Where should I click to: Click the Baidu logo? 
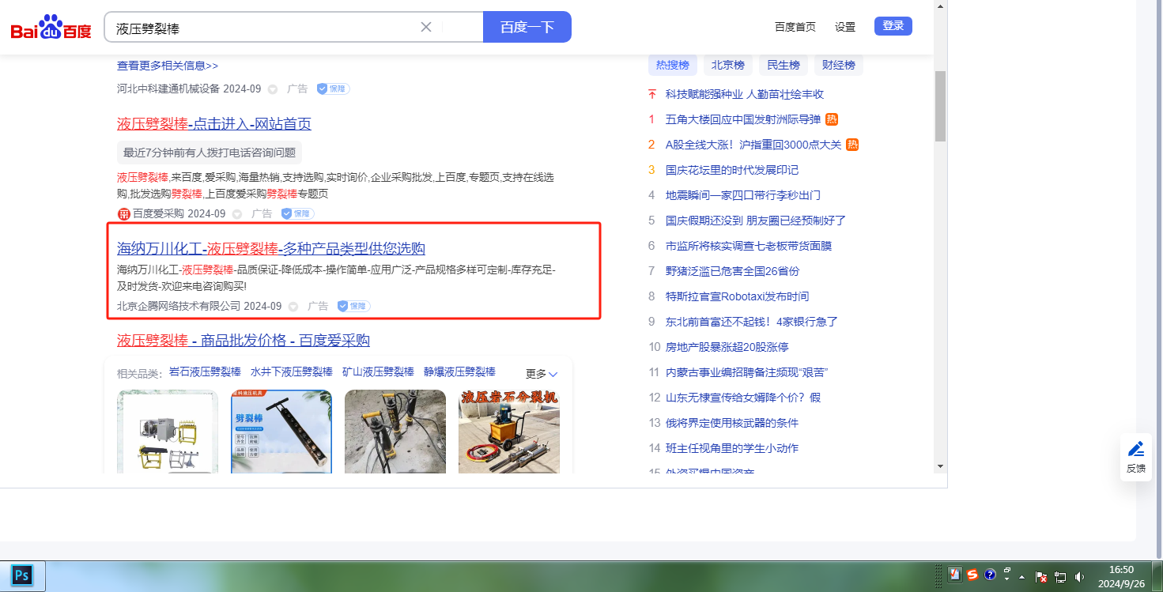(51, 28)
